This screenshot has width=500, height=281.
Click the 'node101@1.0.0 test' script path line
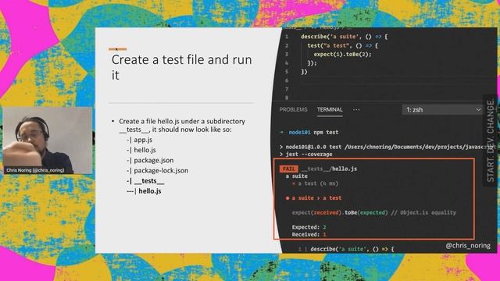point(387,147)
